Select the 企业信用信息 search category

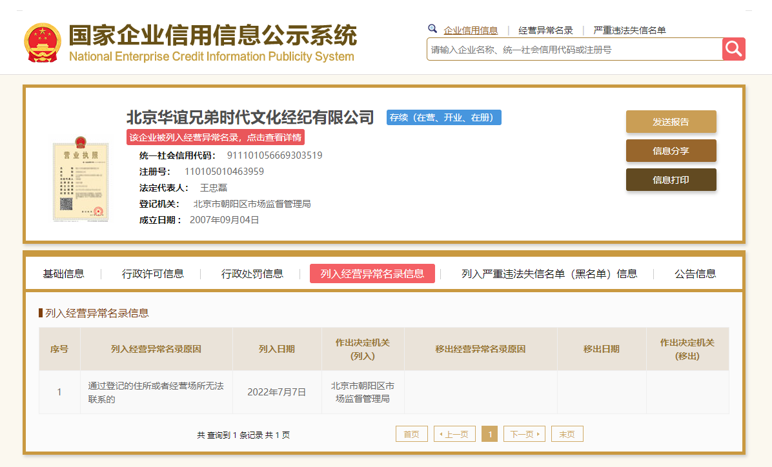tap(470, 30)
